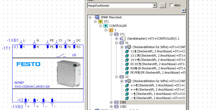This screenshot has height=110, width=216.
Task: Click the filter browse button with three dots
Action: (163, 6)
